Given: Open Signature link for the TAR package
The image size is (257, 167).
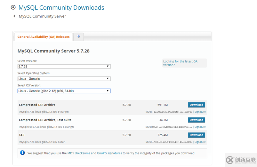Looking at the screenshot, I should tap(200, 142).
